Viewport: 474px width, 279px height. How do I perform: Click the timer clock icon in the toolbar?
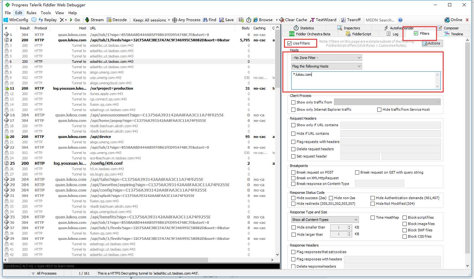[x=249, y=20]
